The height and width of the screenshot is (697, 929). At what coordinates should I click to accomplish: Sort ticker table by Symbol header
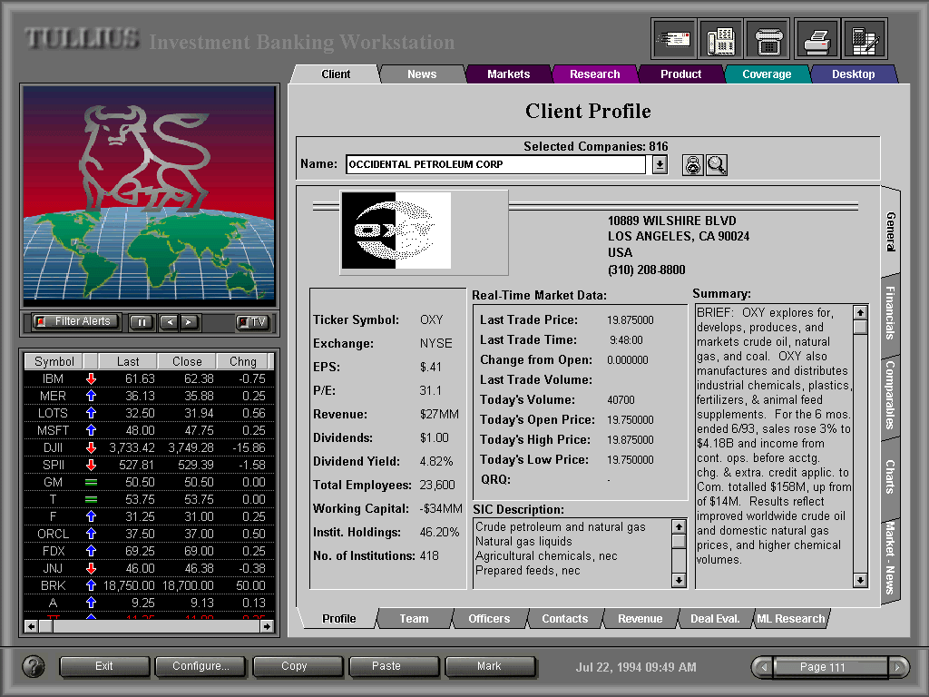54,361
